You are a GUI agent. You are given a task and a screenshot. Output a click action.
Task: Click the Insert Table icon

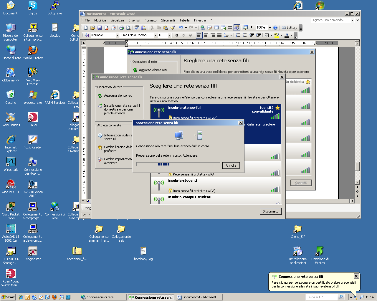click(x=216, y=28)
